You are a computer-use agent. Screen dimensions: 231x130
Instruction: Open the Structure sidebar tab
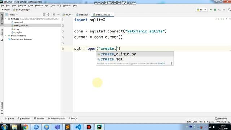coord(2,35)
